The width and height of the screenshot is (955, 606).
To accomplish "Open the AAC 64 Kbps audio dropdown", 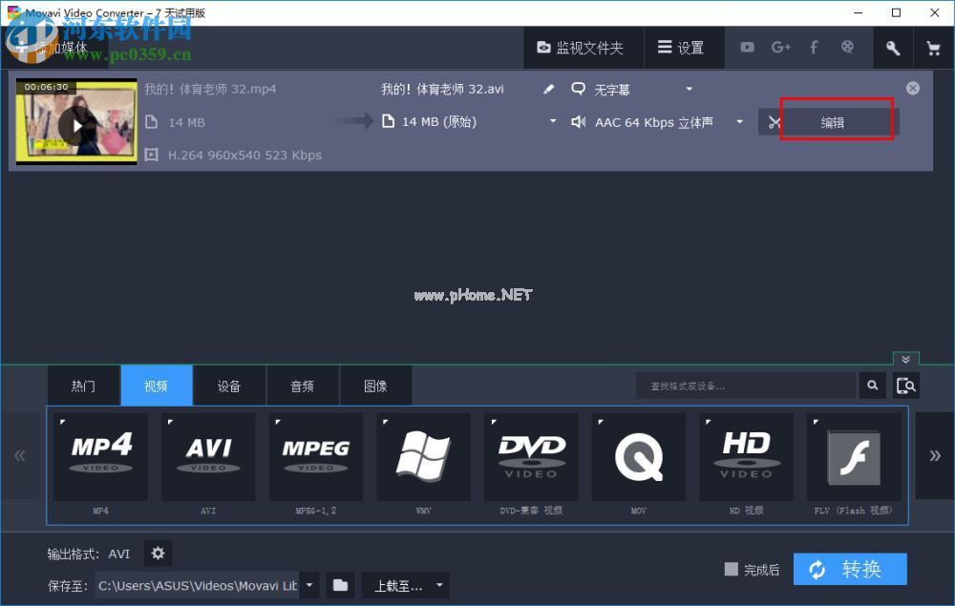I will [x=738, y=121].
